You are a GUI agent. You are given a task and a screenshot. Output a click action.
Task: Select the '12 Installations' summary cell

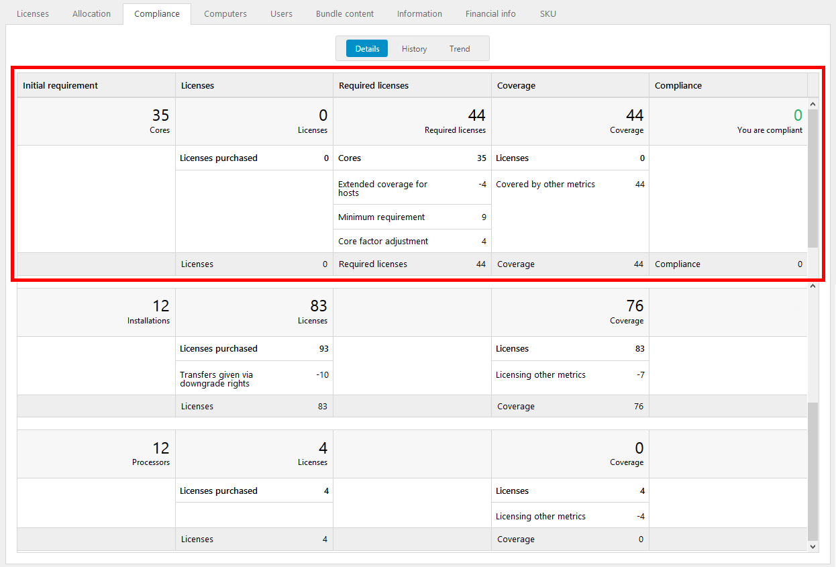(96, 312)
